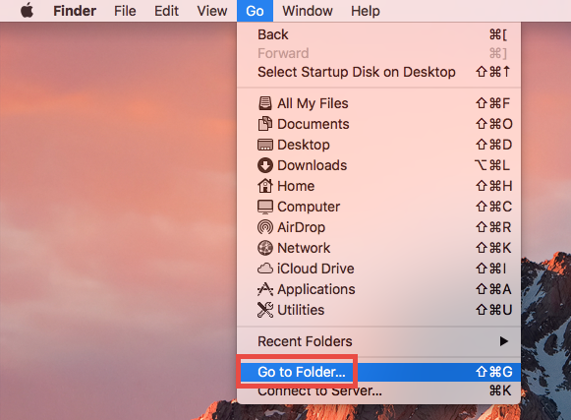
Task: Click the Computer monitor icon
Action: pyautogui.click(x=265, y=207)
